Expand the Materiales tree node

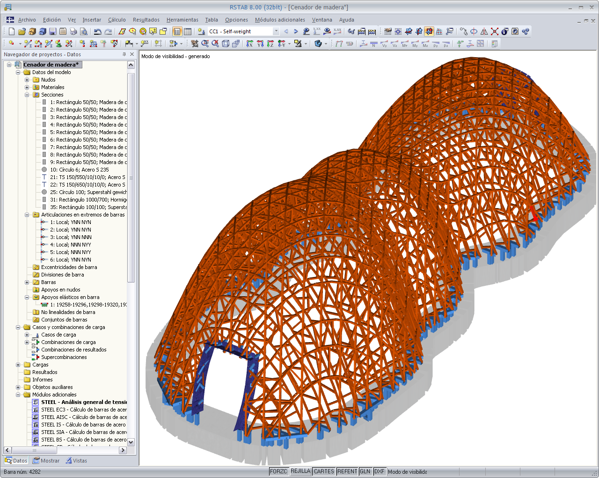point(27,87)
